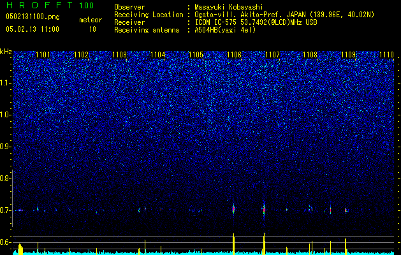Click the 1102 time label
The image size is (401, 255).
click(81, 55)
